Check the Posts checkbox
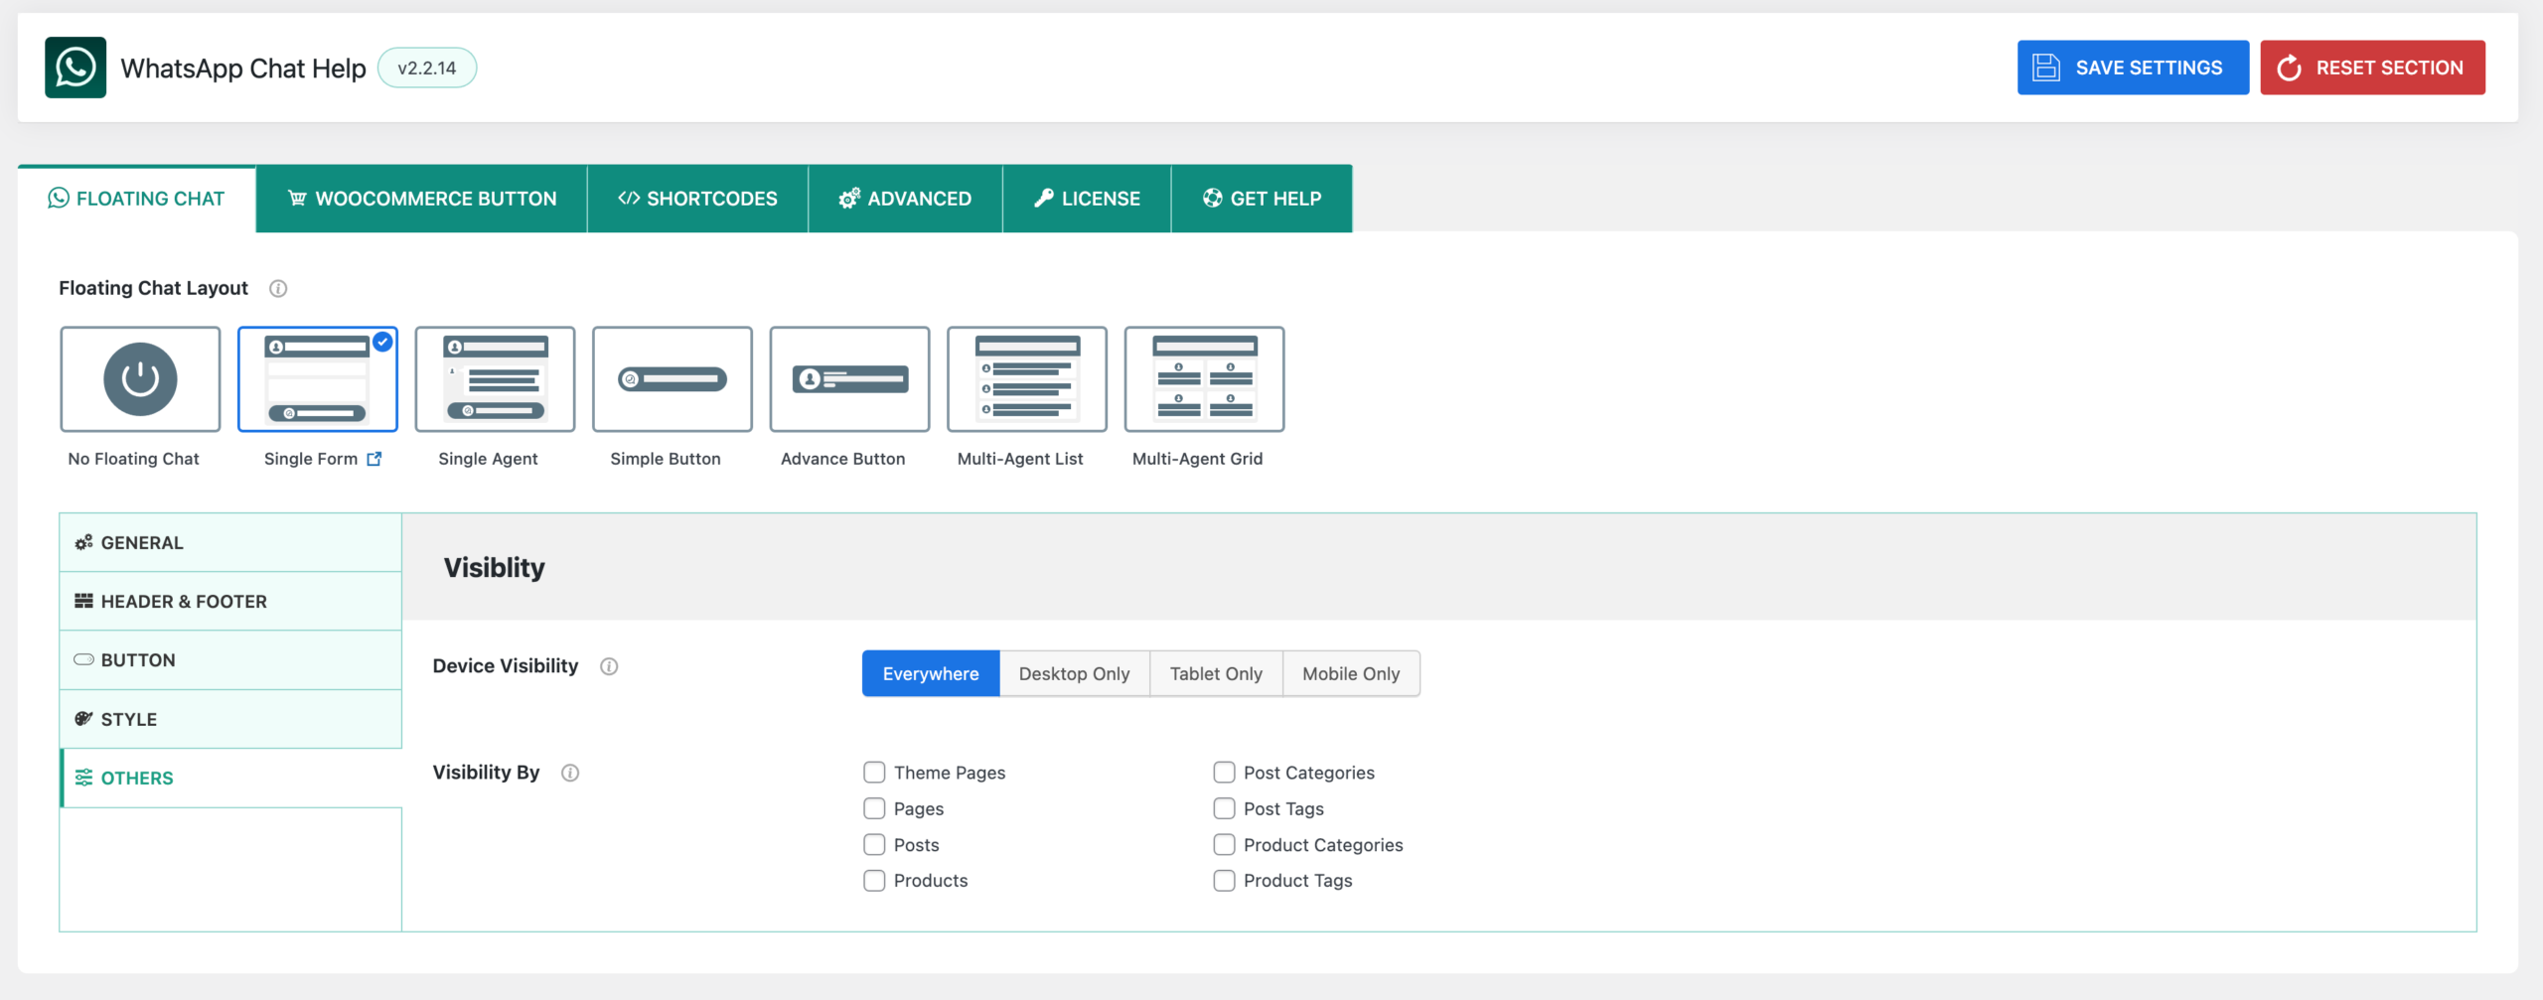This screenshot has height=1000, width=2543. pyautogui.click(x=874, y=844)
